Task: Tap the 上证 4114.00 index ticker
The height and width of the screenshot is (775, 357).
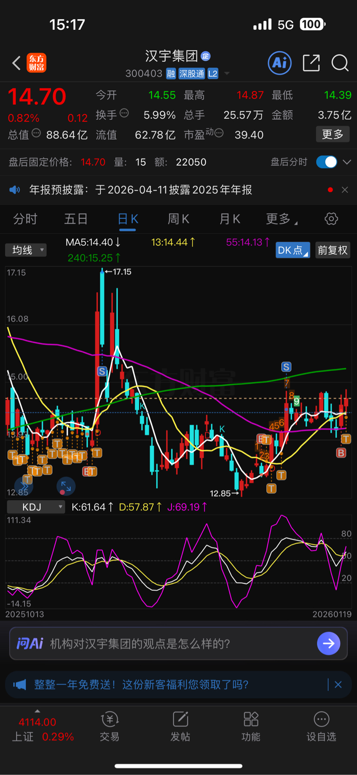Action: tap(43, 729)
